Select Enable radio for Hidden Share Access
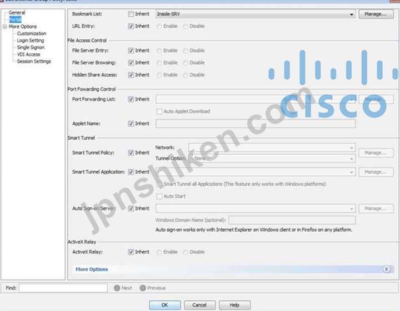The height and width of the screenshot is (311, 400). [159, 75]
